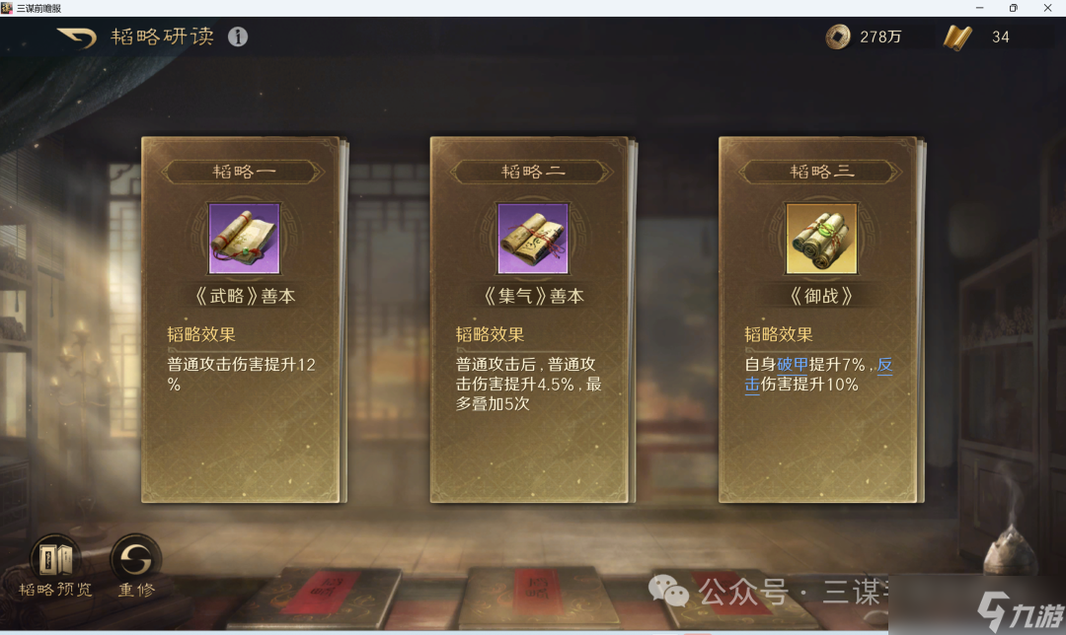This screenshot has height=635, width=1066.
Task: Restore down the game window
Action: point(1013,8)
